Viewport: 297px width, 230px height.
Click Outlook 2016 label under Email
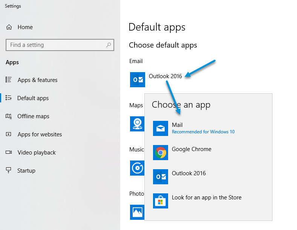(165, 76)
